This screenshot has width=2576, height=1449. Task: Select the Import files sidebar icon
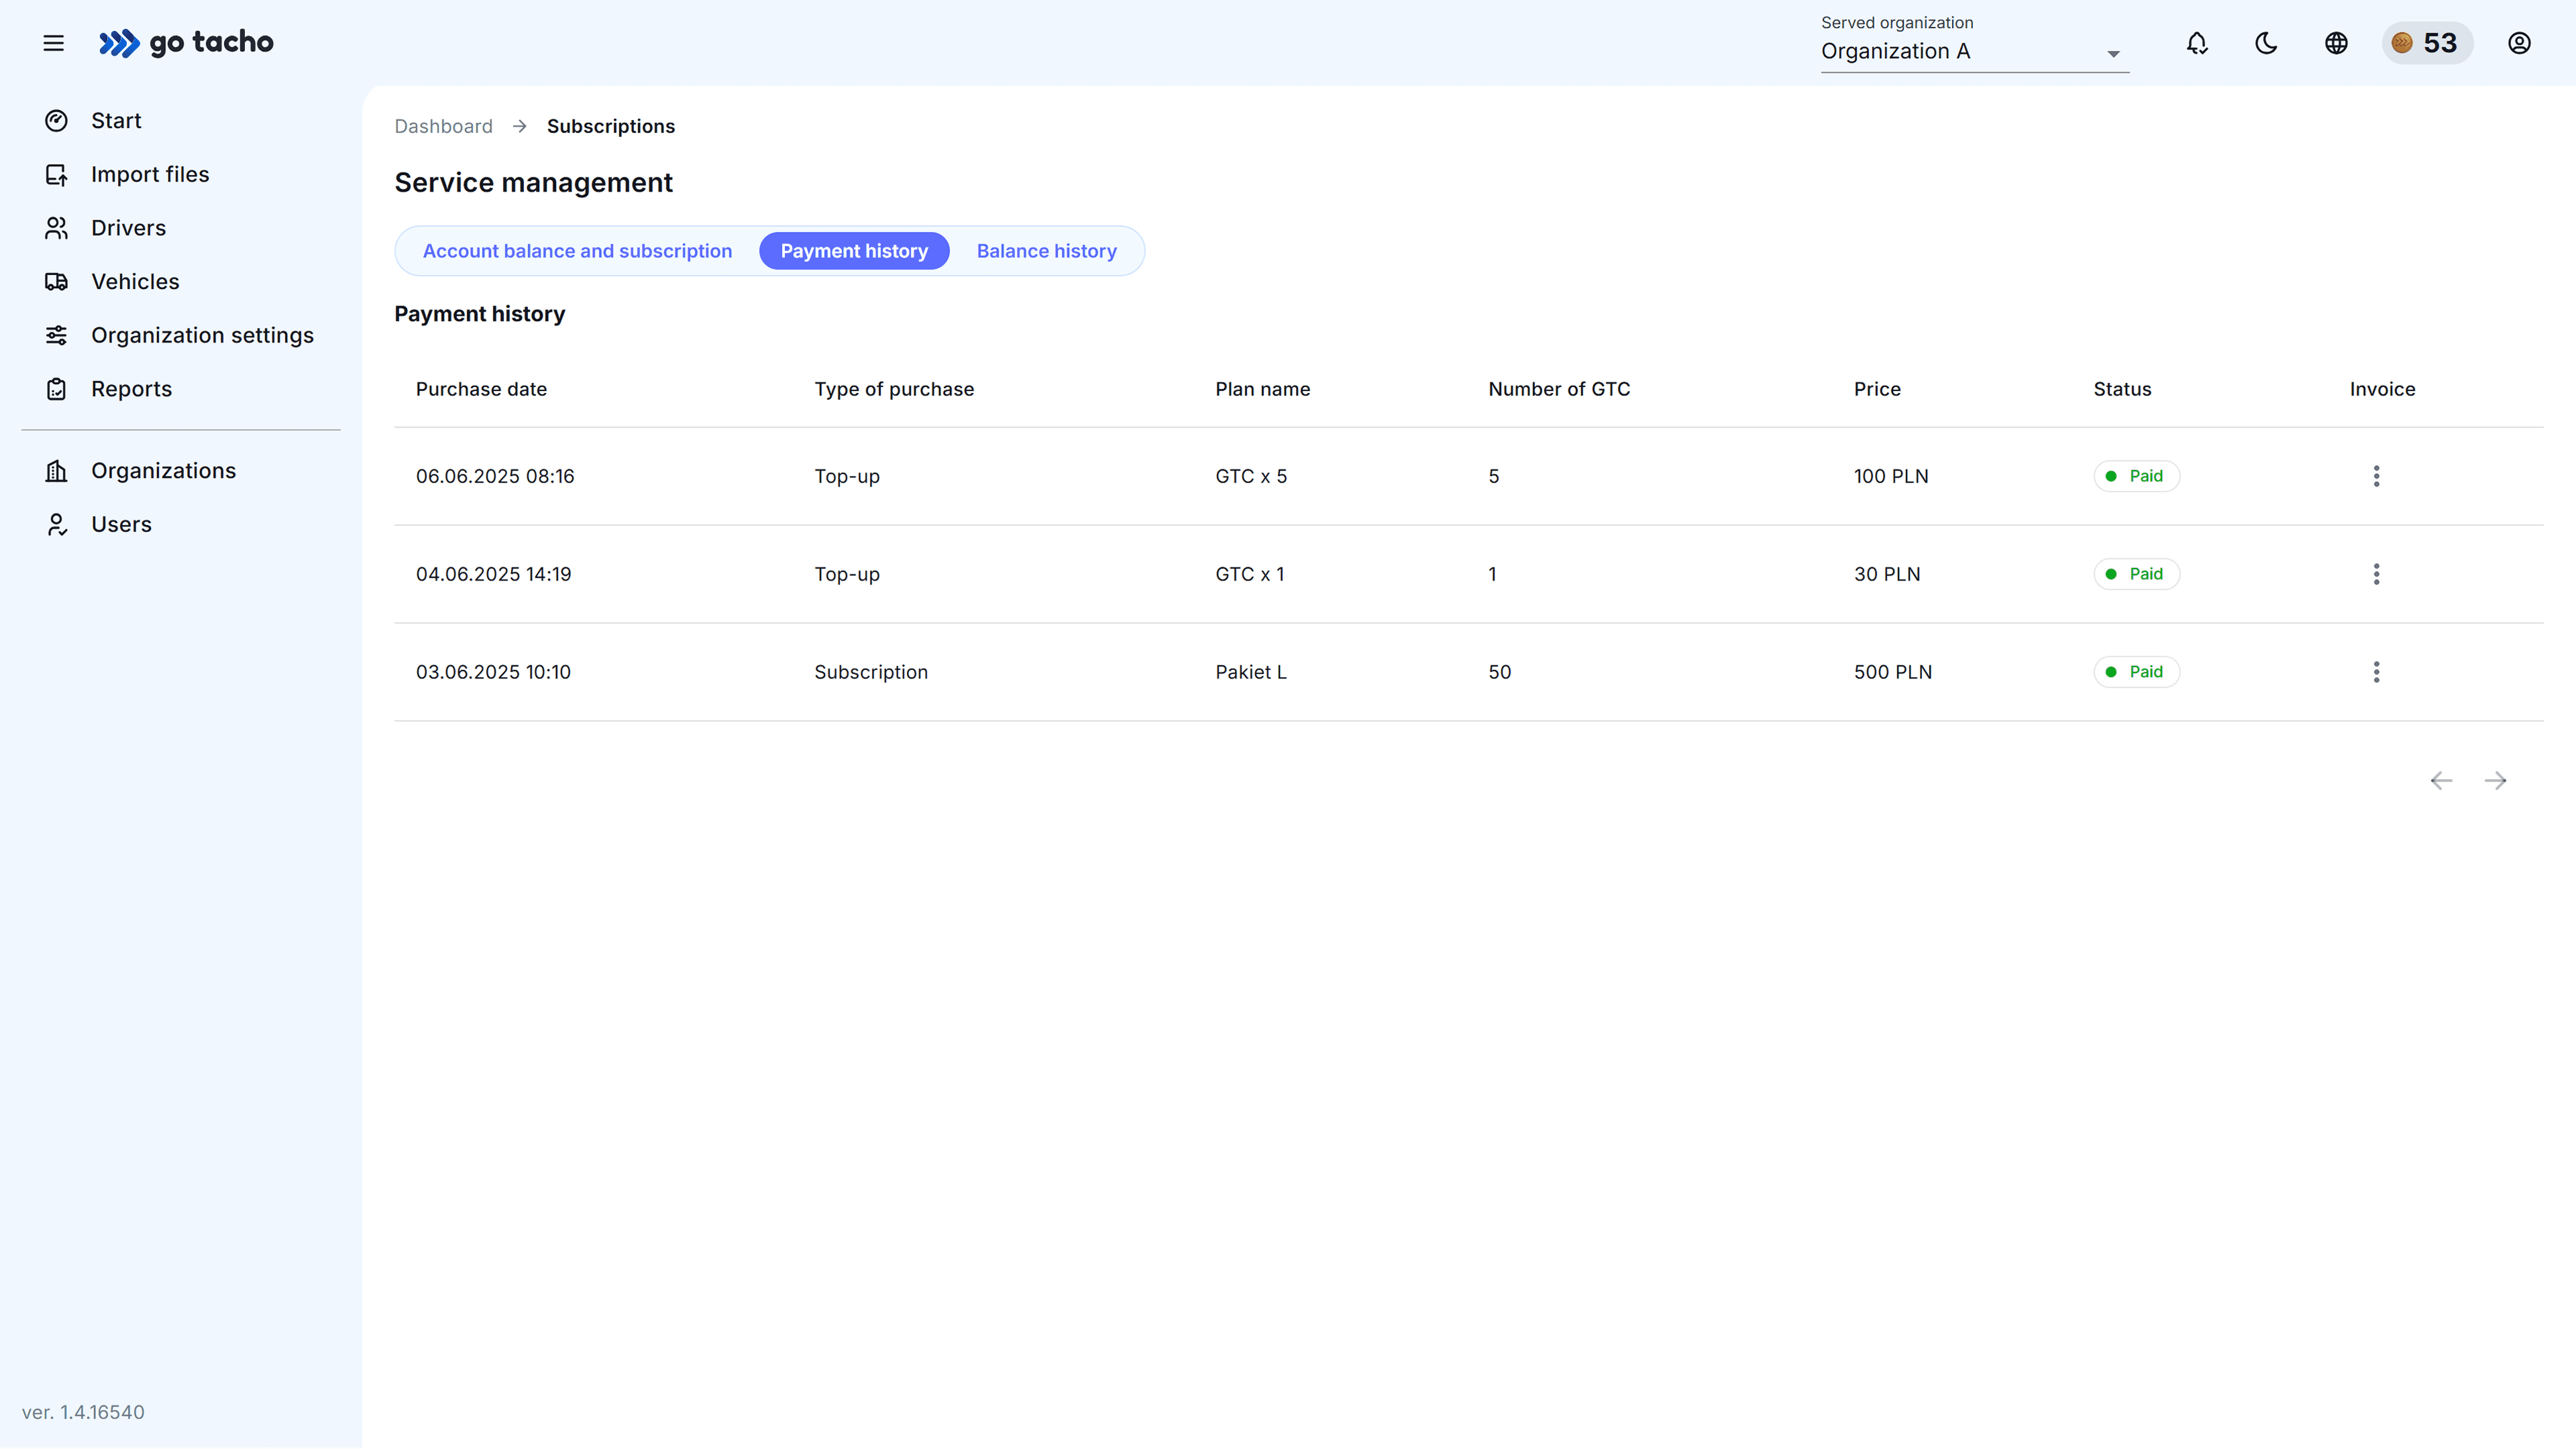(x=57, y=174)
